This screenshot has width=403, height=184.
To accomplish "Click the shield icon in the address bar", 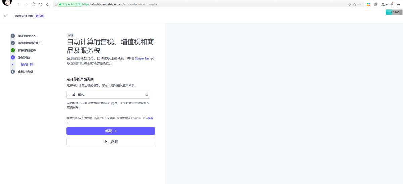I will point(56,5).
